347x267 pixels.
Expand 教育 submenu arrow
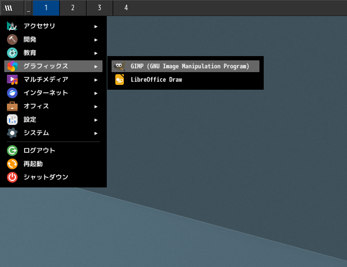[96, 53]
